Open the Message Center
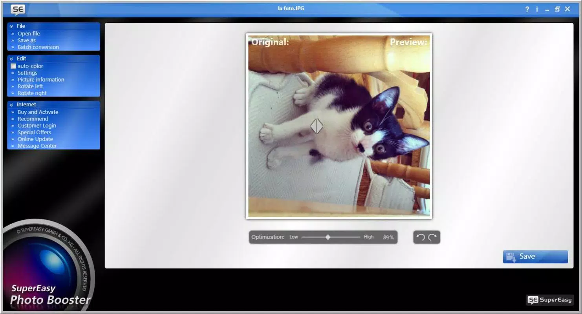582x314 pixels. [x=37, y=146]
